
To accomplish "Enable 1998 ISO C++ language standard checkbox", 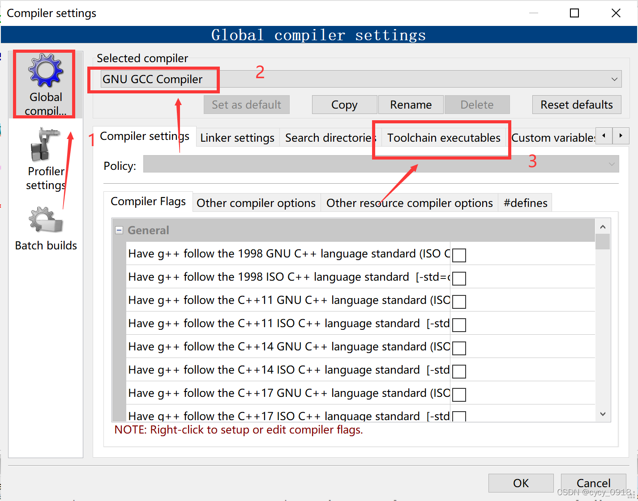I will click(x=459, y=278).
